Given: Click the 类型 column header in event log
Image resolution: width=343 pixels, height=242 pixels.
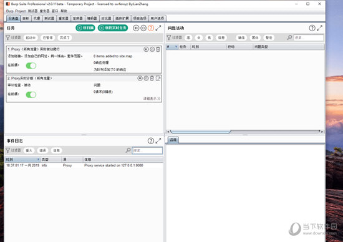Looking at the screenshot, I should [51, 159].
